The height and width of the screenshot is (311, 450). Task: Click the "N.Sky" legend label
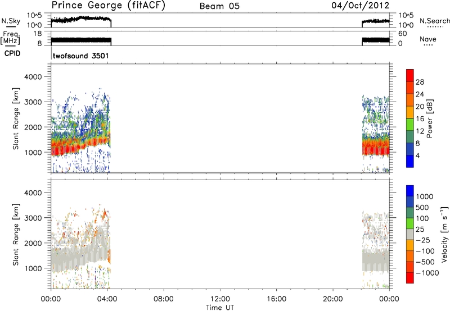click(11, 21)
